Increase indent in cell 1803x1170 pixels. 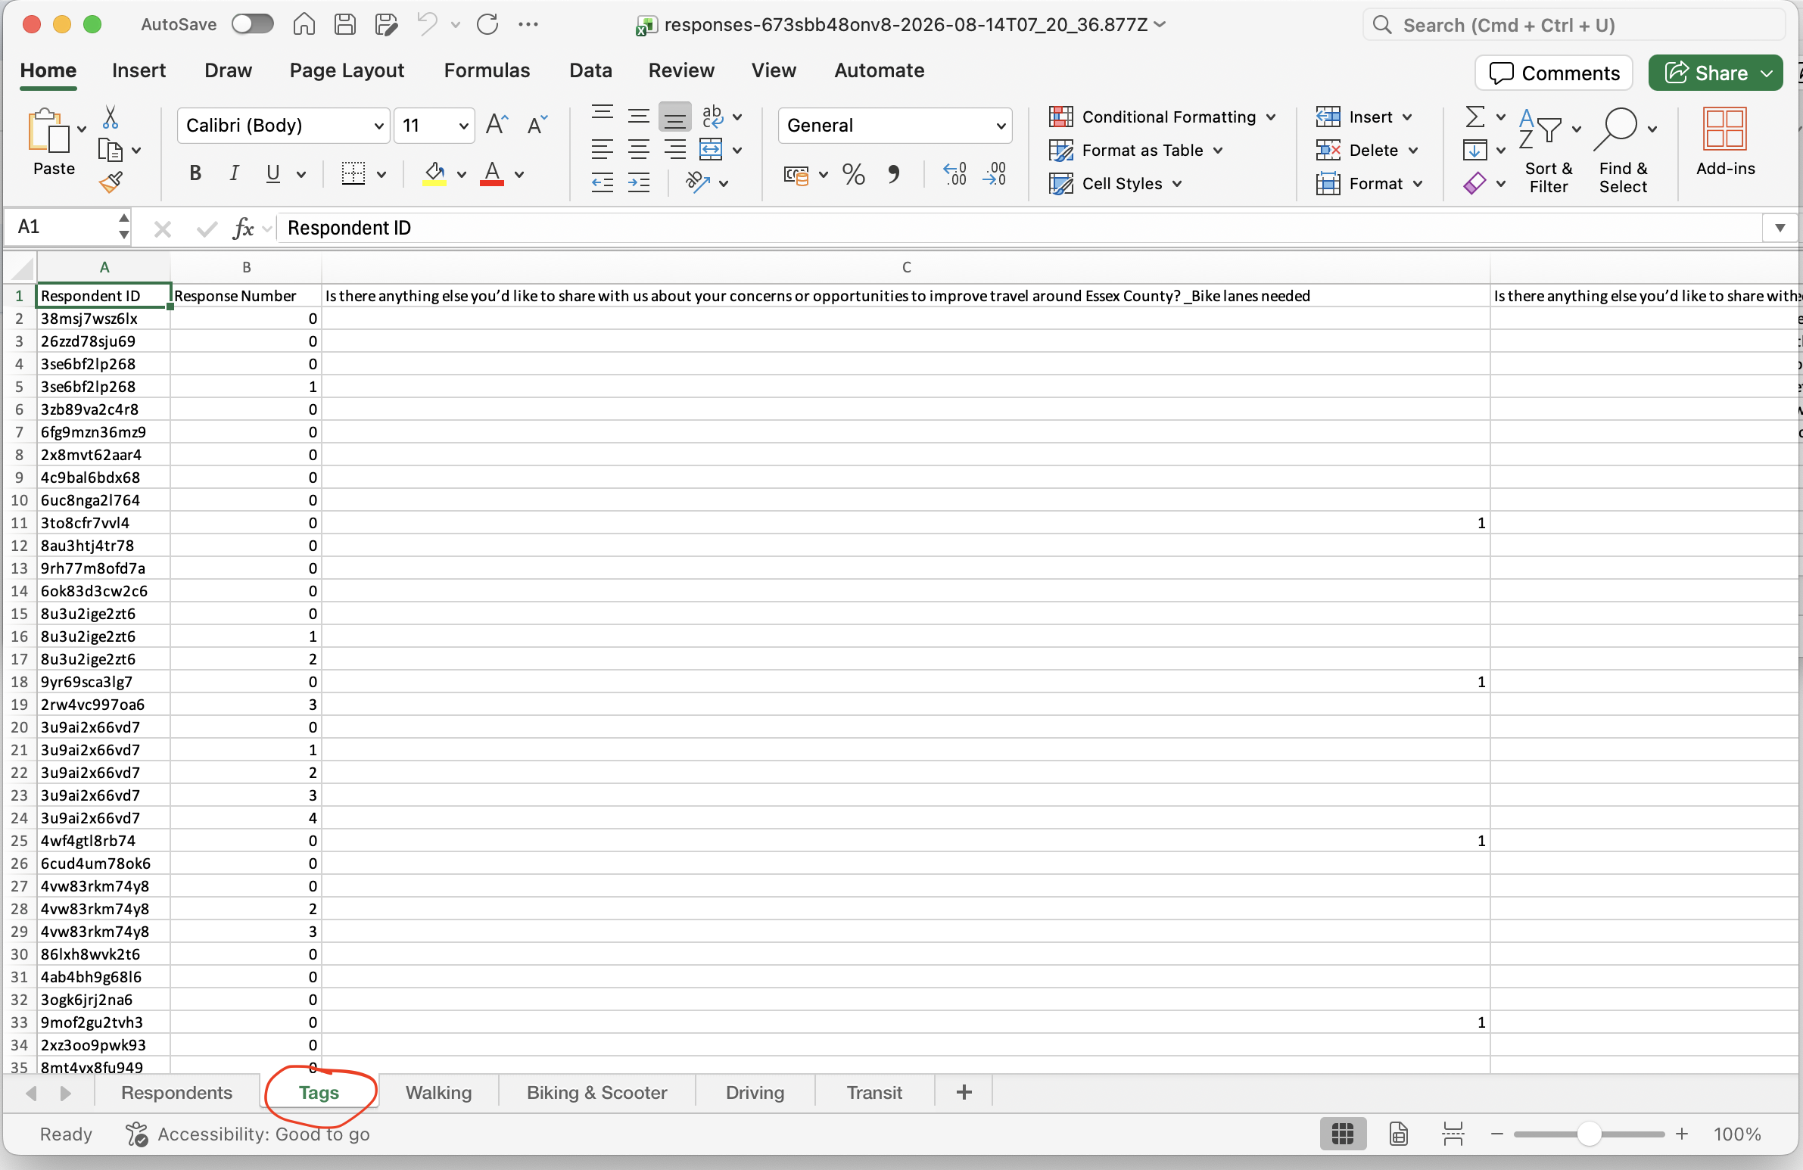tap(639, 182)
